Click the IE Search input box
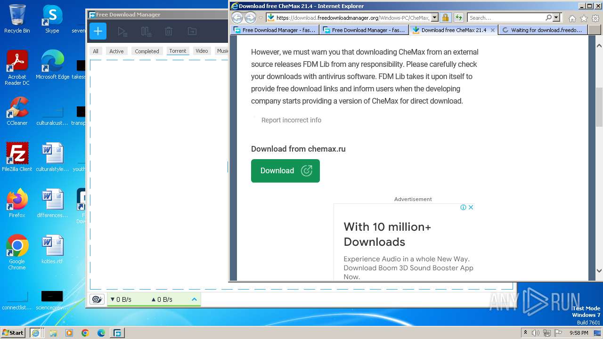The height and width of the screenshot is (339, 603). pos(506,18)
